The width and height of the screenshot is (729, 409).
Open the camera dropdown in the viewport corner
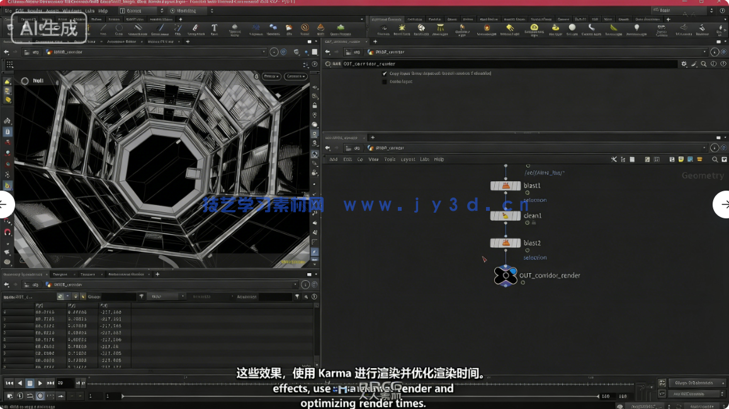[295, 76]
